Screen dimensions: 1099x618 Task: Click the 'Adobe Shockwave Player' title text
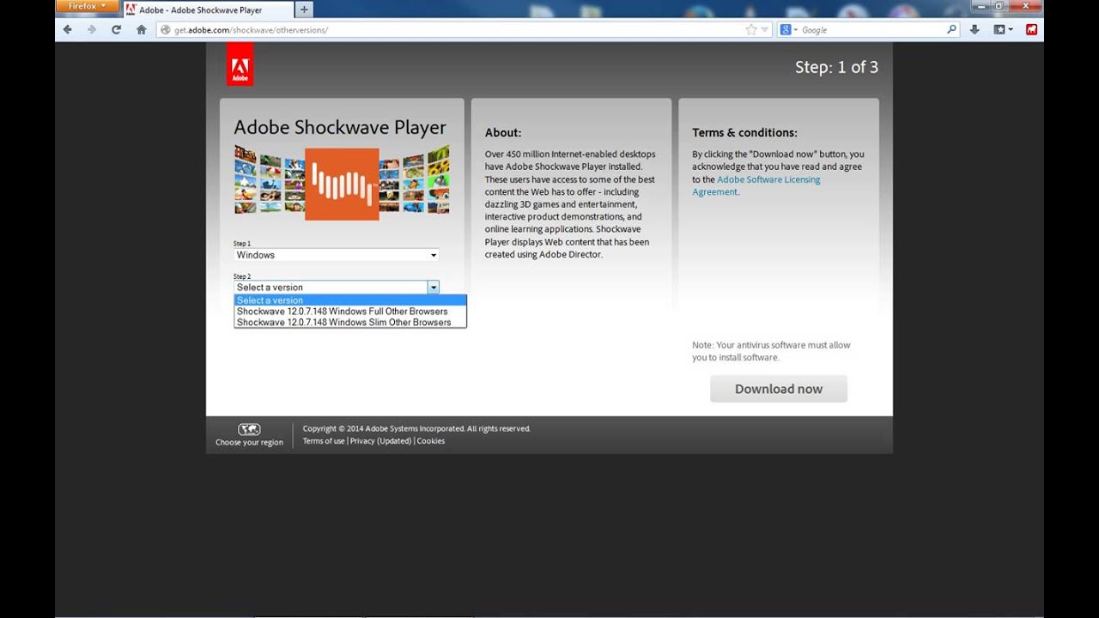point(340,128)
